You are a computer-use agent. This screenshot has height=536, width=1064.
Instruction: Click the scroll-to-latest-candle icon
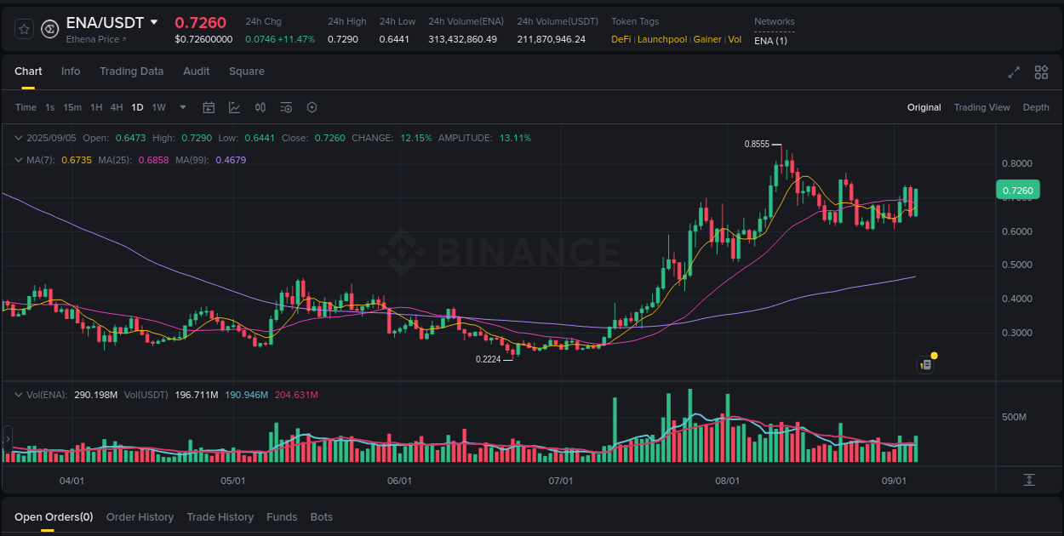tap(1027, 481)
